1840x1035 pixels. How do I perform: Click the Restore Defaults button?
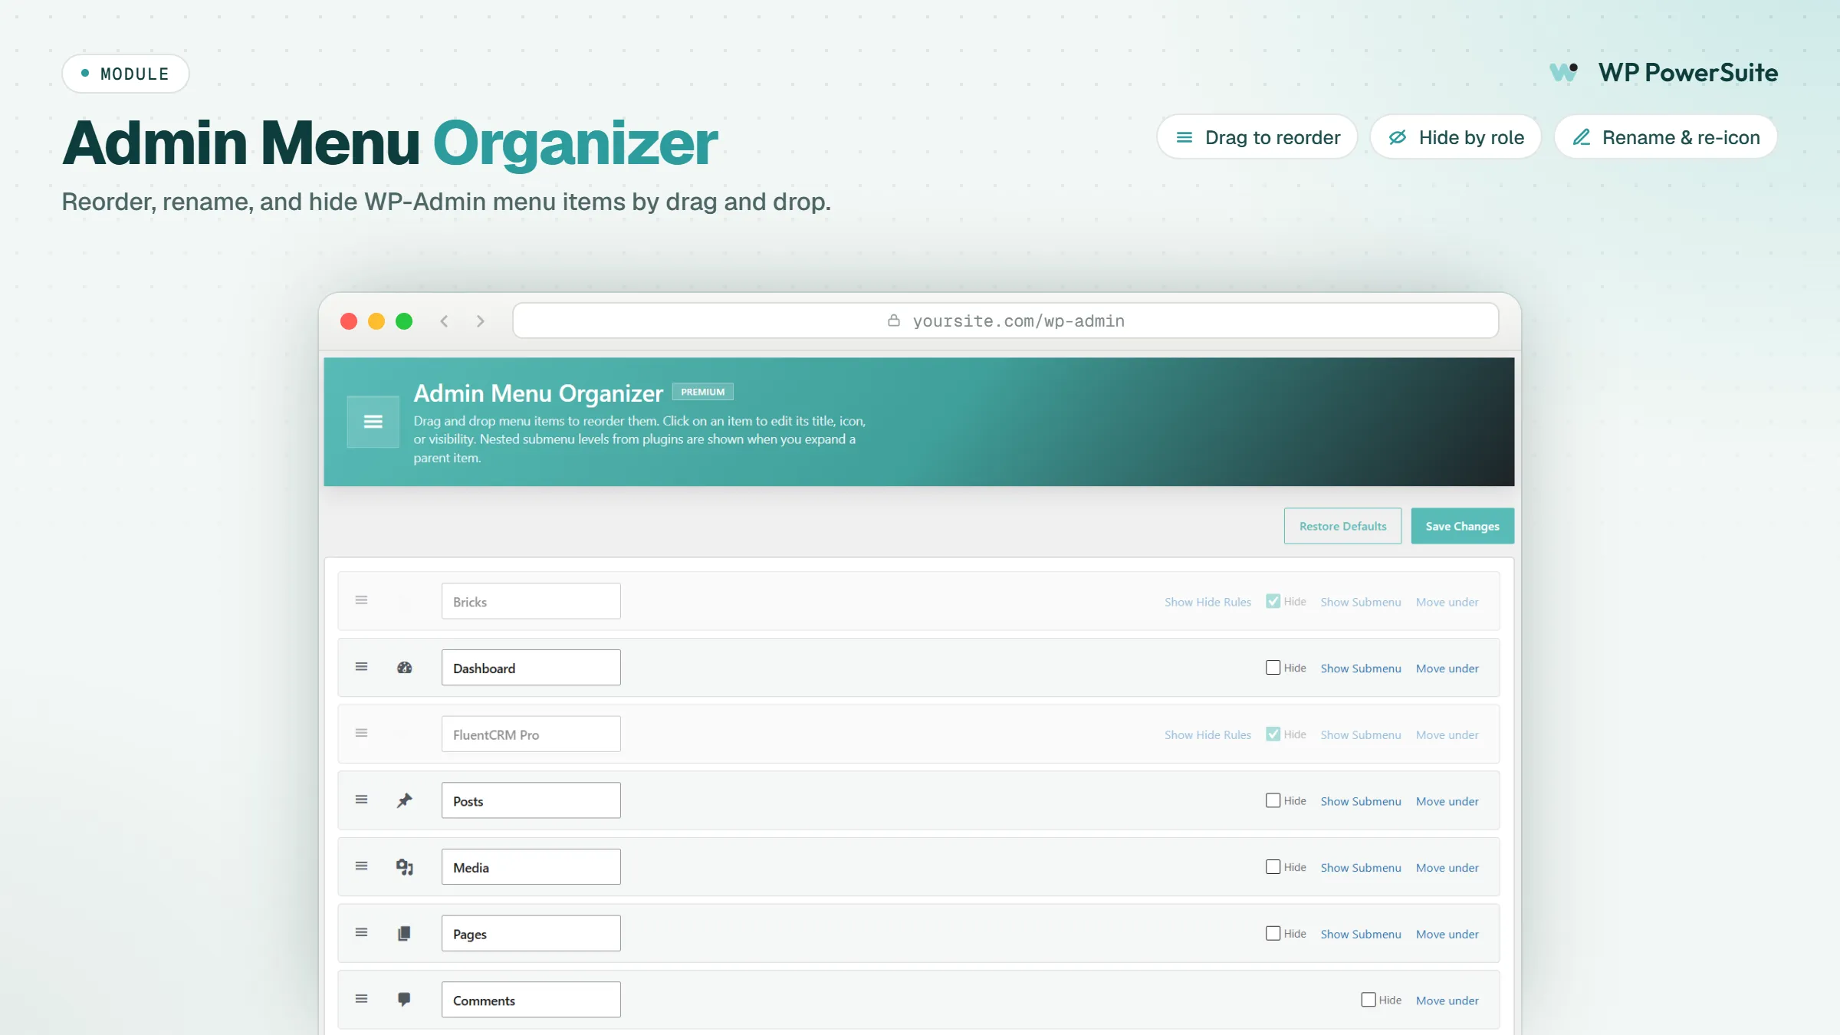tap(1342, 526)
